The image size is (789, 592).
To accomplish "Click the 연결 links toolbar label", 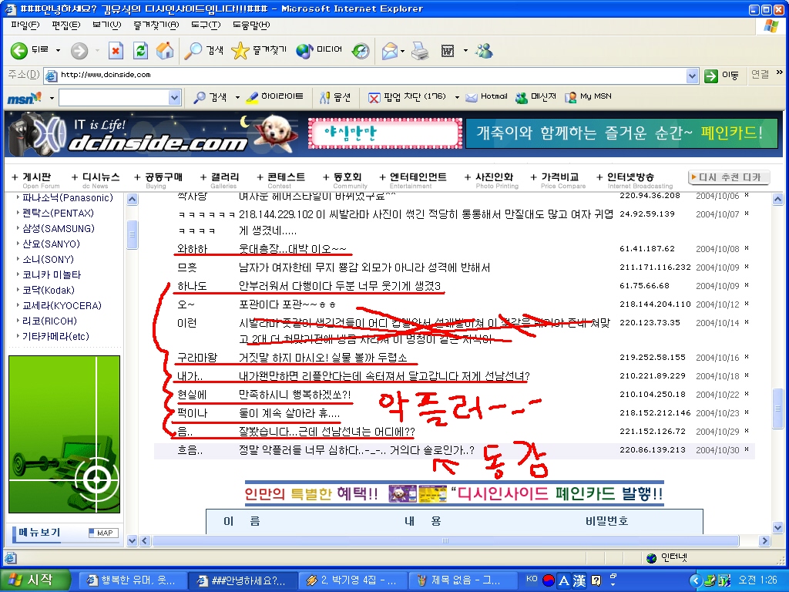I will point(760,74).
